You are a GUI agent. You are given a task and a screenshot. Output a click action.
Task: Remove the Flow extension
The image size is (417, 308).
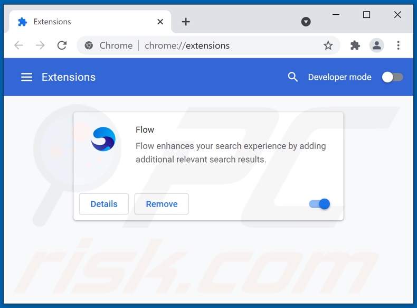tap(162, 204)
